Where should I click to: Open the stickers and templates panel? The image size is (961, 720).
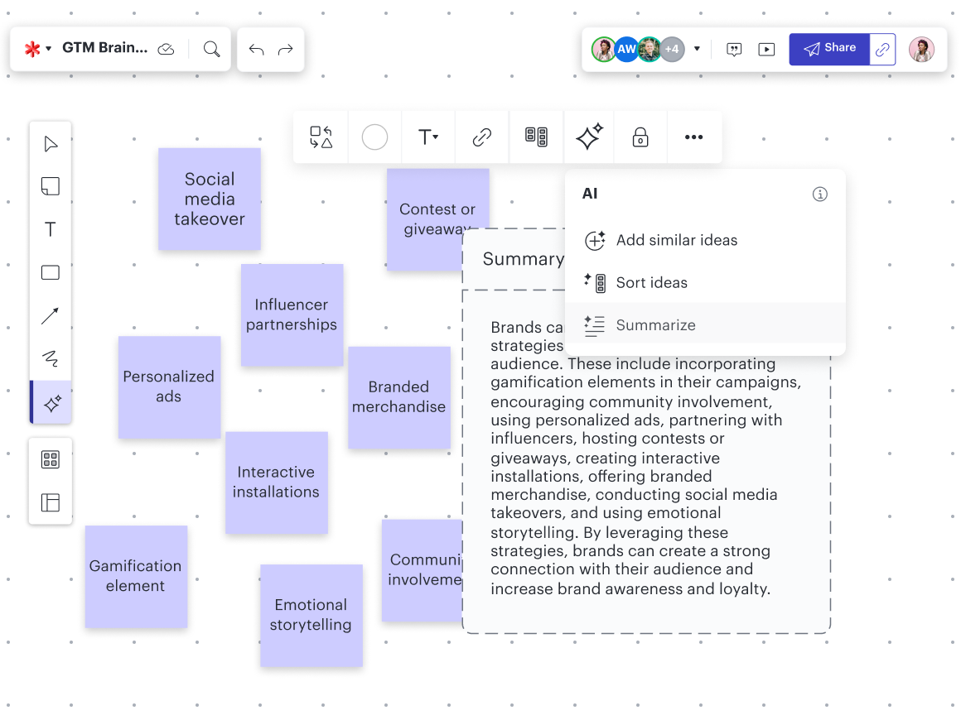pos(51,458)
